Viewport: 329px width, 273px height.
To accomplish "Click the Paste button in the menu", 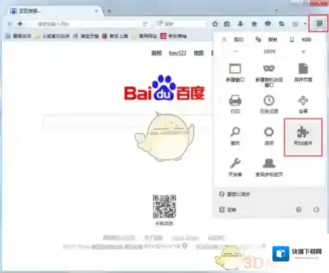I will point(301,39).
